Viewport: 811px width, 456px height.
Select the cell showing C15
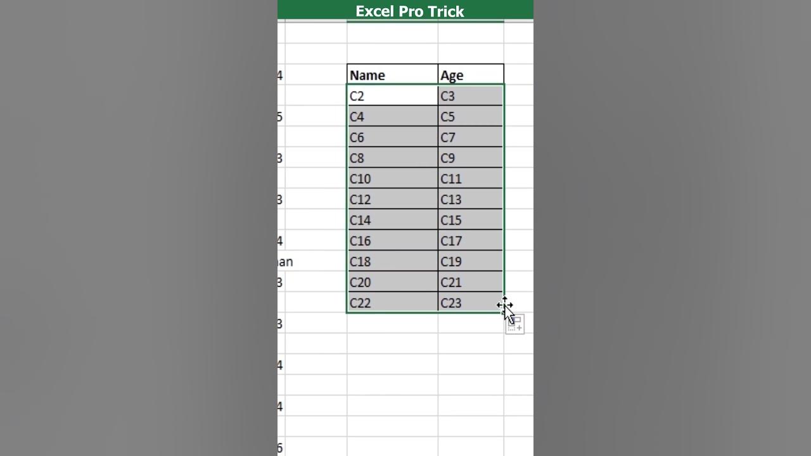pos(470,220)
